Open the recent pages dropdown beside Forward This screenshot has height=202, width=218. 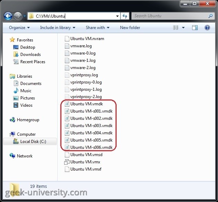(24, 16)
